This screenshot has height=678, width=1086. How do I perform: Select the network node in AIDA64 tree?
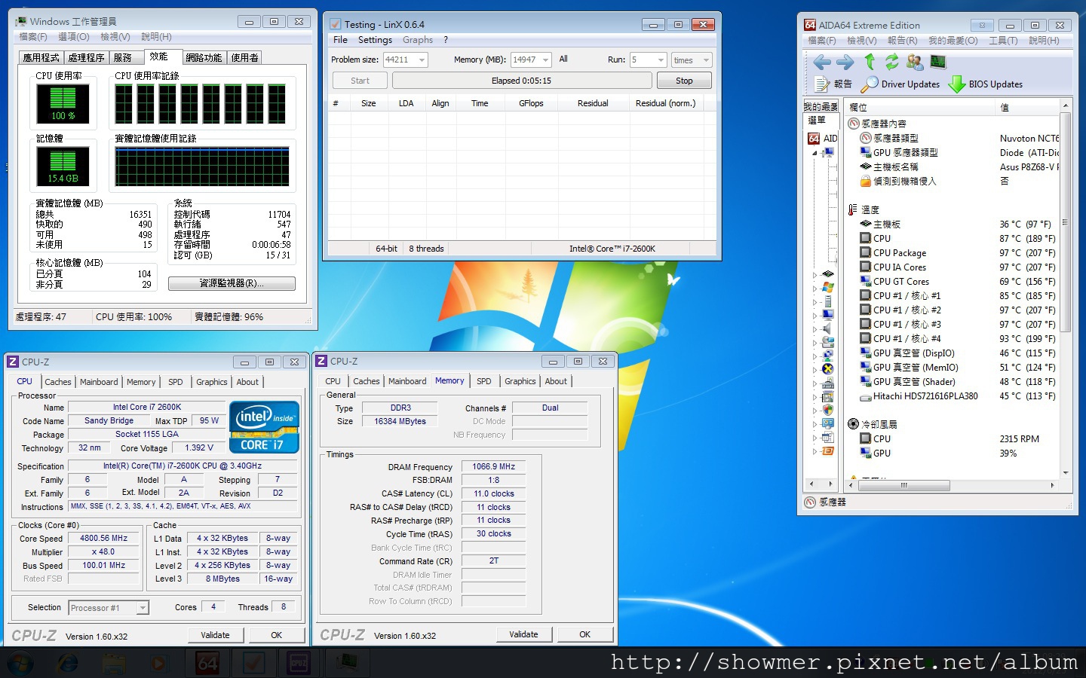pyautogui.click(x=828, y=356)
